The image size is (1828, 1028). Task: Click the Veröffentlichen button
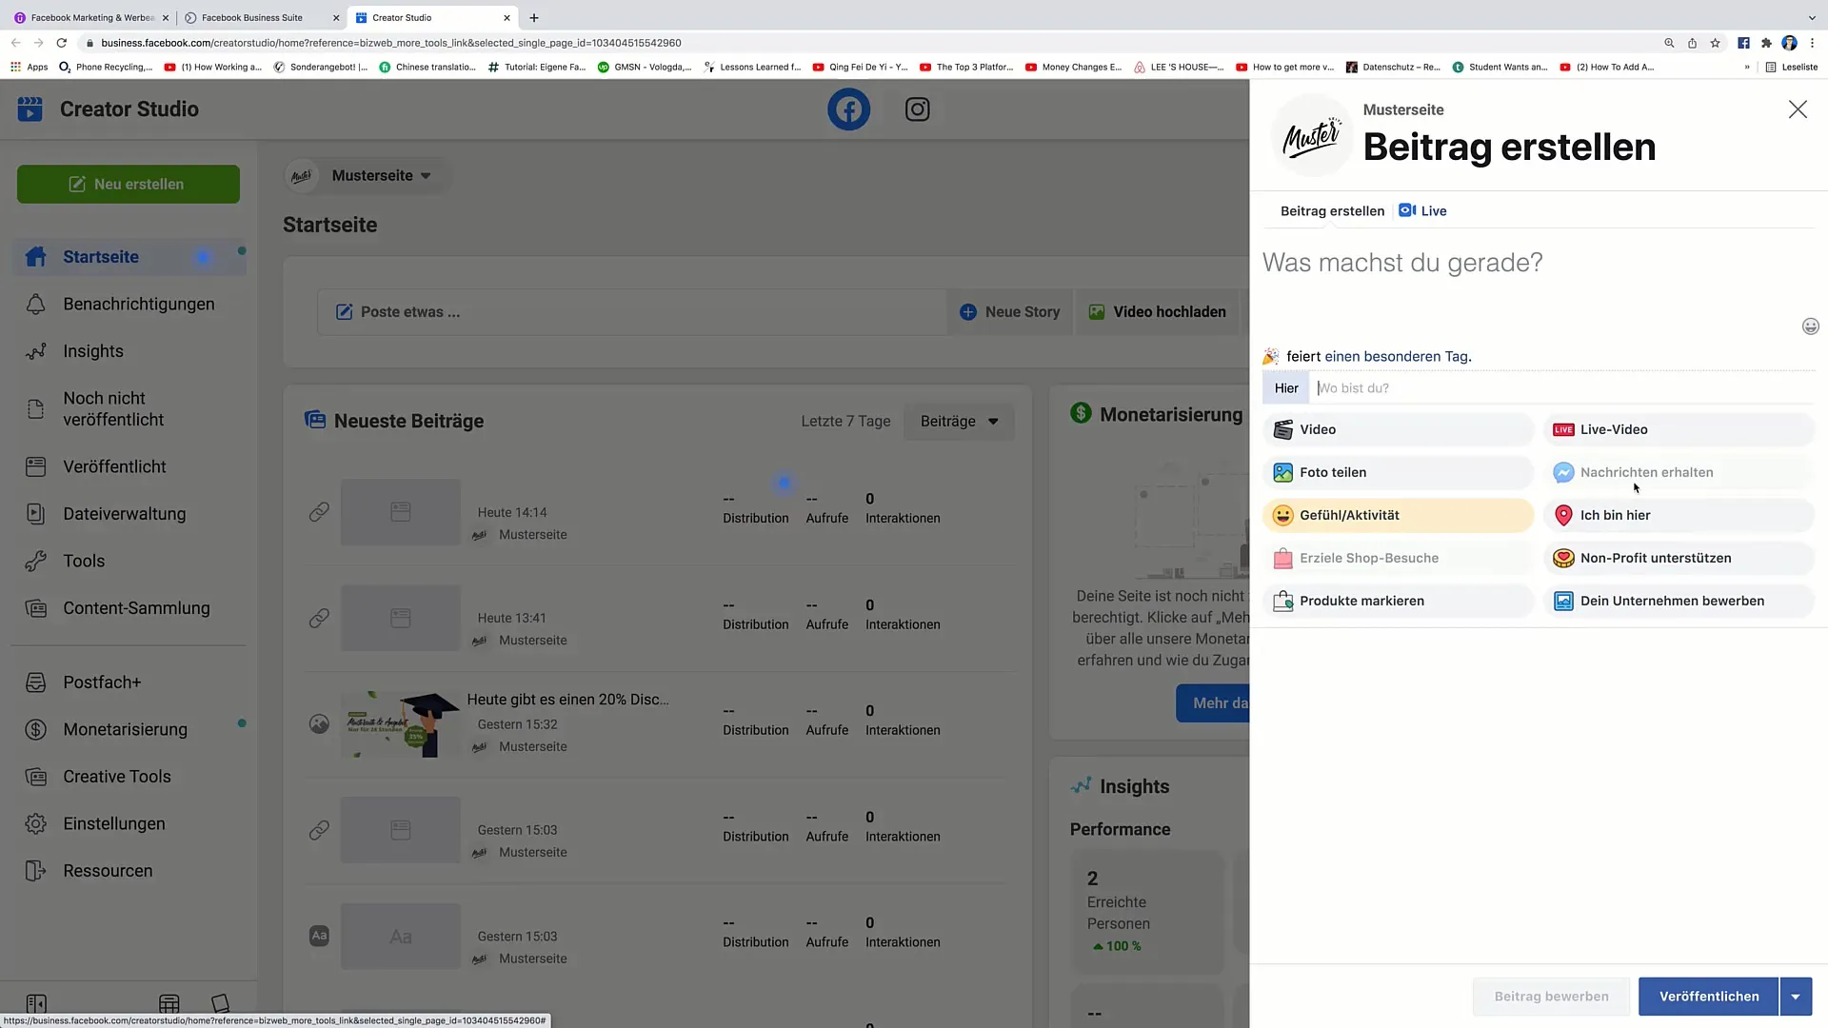[x=1710, y=996]
